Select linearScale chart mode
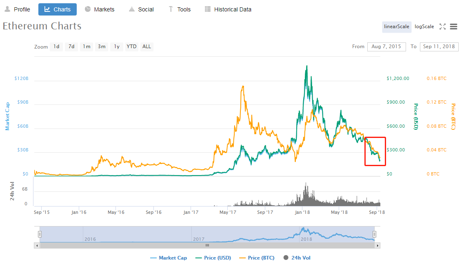The width and height of the screenshot is (464, 262). point(397,27)
